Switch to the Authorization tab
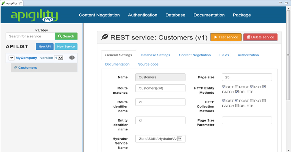 (x=248, y=55)
